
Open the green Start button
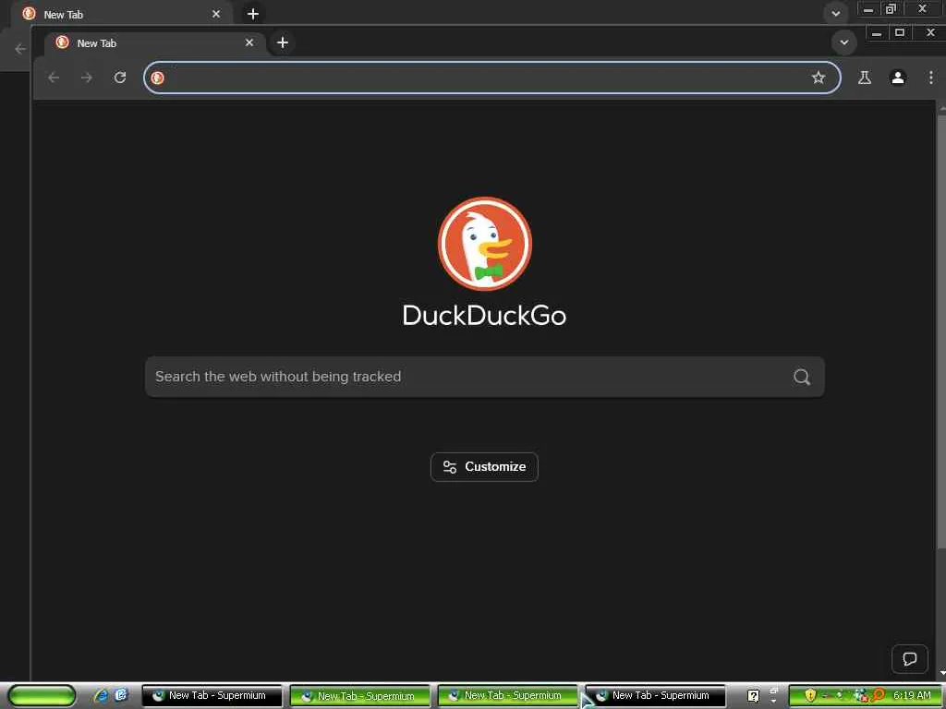[42, 696]
